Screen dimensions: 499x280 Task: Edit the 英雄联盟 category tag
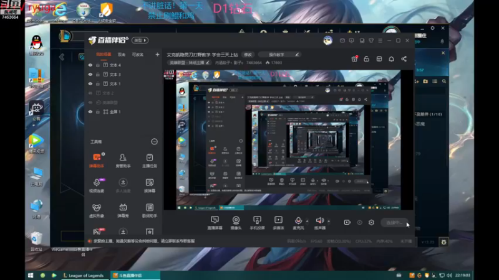[189, 63]
